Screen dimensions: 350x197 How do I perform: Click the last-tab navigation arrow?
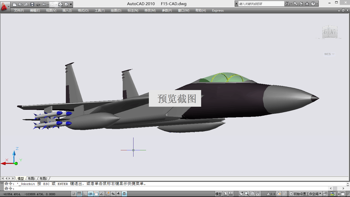[x=13, y=178]
